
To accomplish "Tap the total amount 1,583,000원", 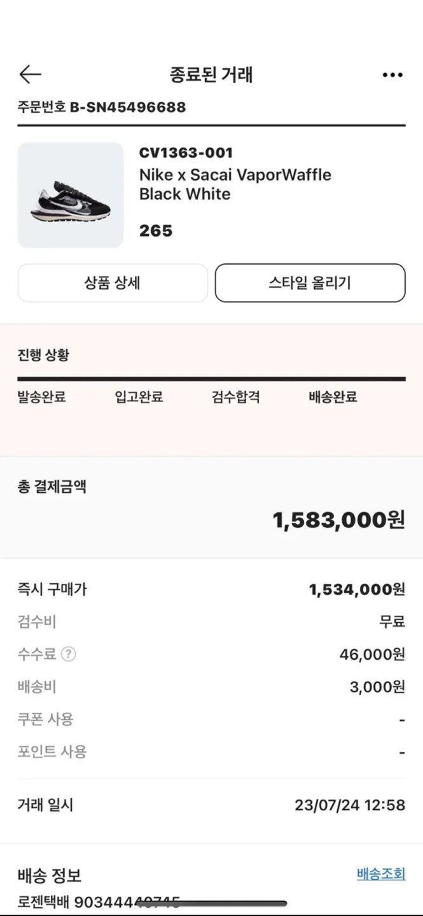I will (339, 520).
